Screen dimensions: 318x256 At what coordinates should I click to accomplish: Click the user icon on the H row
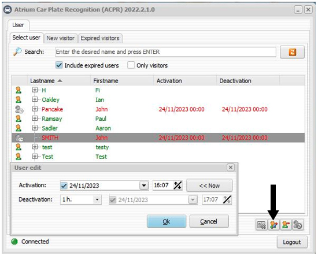(x=19, y=90)
